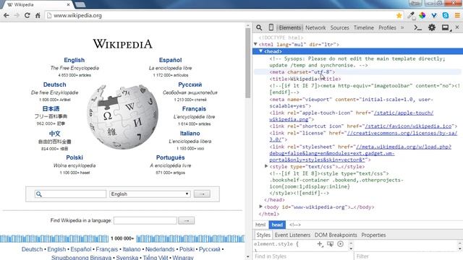Activate the DevTools inspect magnifier icon
The image size is (463, 260).
tap(259, 27)
